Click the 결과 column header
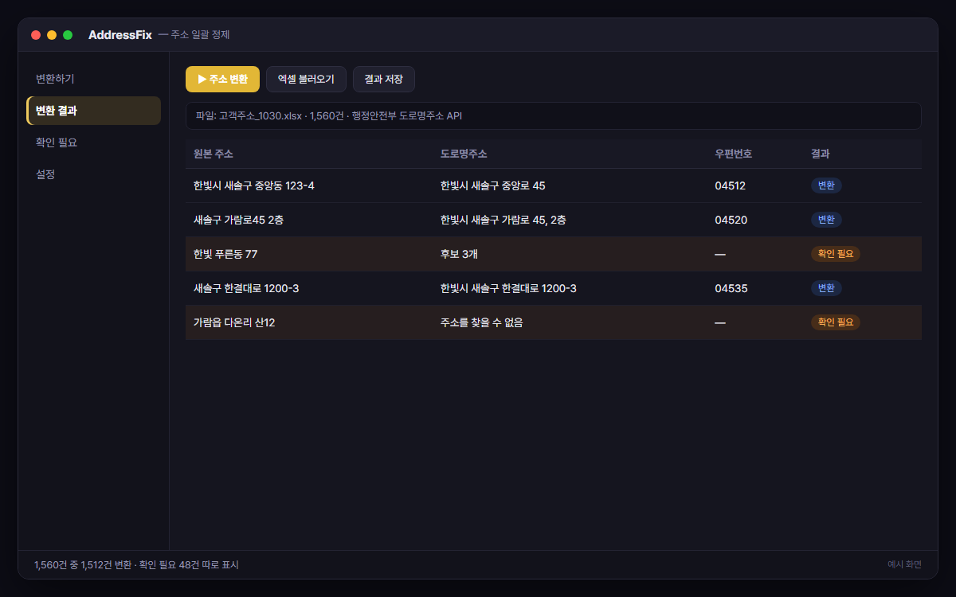This screenshot has width=956, height=597. pos(821,154)
